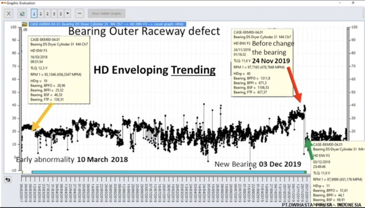
Task: Click the cyan time range bar under graph
Action: [x=168, y=172]
